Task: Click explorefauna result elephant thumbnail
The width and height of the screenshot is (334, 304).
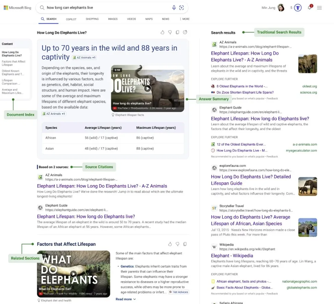Action: tap(308, 187)
